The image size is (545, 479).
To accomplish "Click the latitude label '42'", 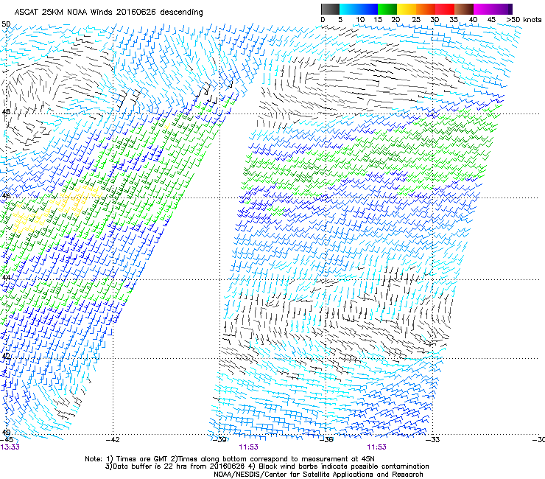I will point(6,356).
